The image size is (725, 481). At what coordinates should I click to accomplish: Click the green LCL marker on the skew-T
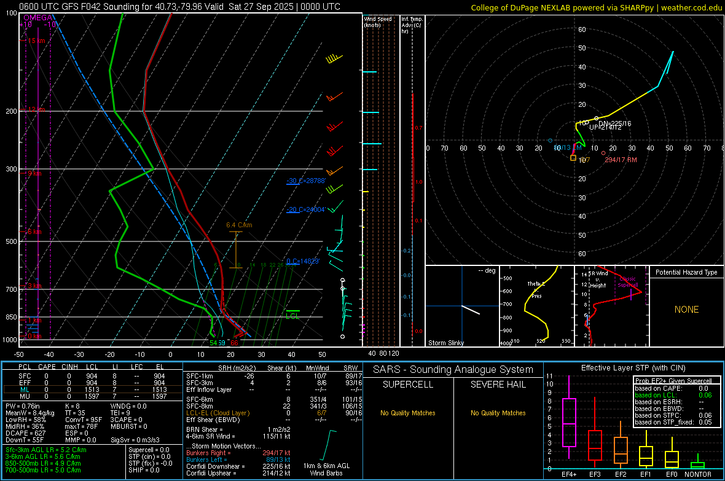[292, 314]
